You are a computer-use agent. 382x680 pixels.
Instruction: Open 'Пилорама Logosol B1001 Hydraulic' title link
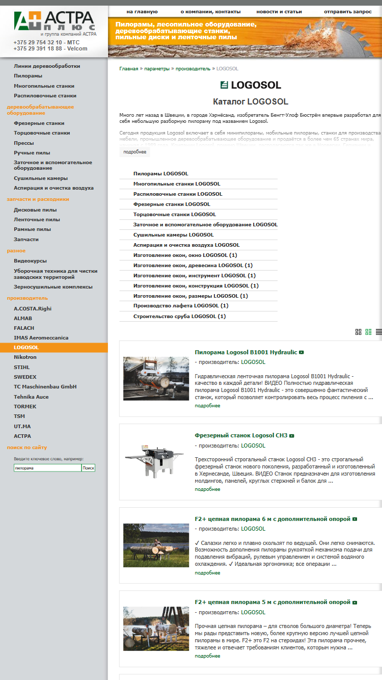pyautogui.click(x=246, y=352)
